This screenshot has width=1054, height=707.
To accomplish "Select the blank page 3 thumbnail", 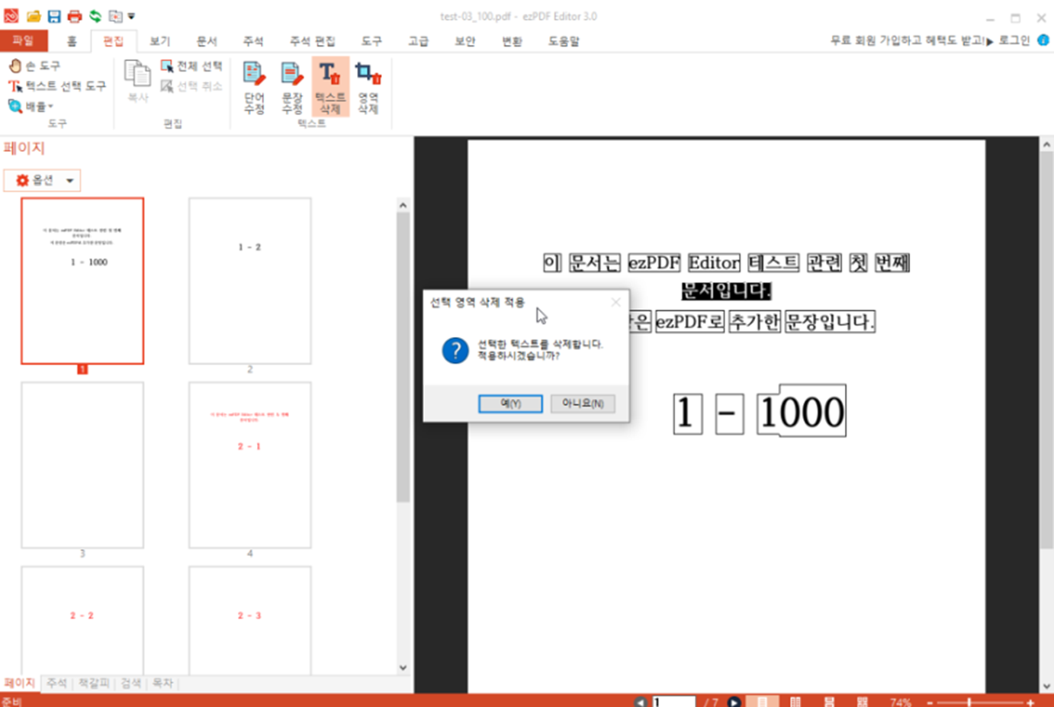I will (82, 465).
